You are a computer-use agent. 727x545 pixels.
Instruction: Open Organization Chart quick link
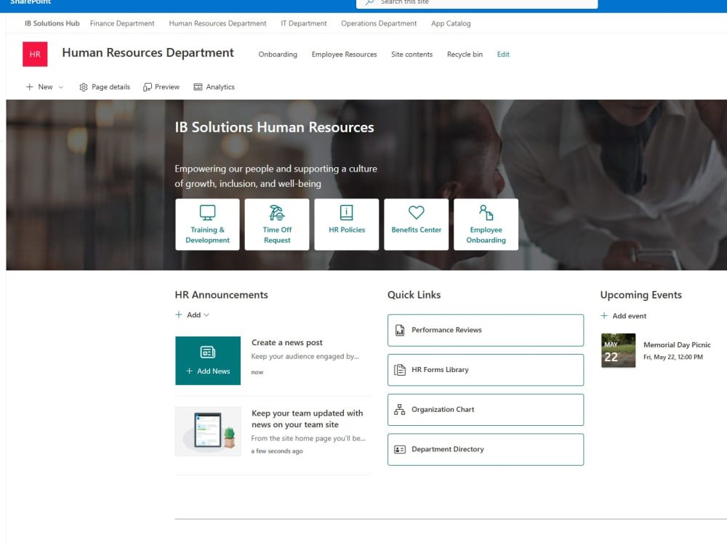486,410
